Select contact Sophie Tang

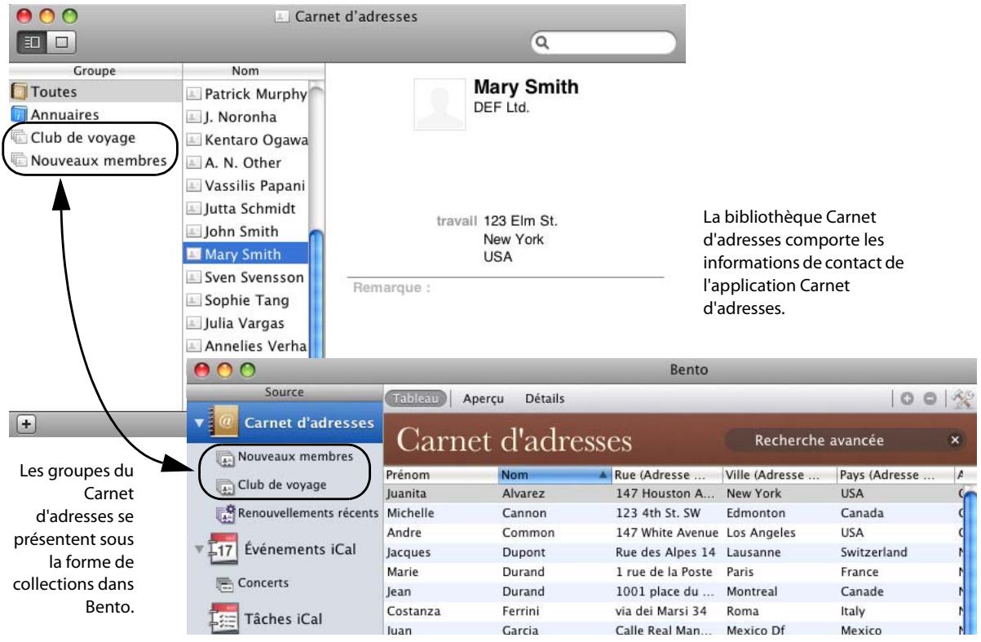coord(245,299)
